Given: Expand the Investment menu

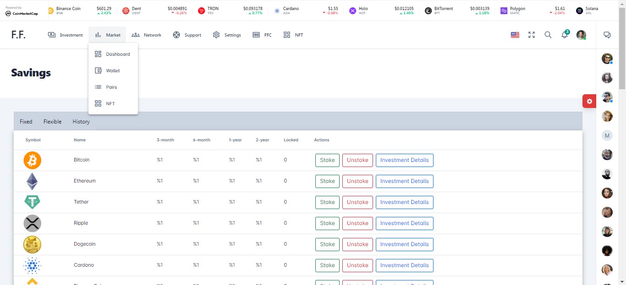Looking at the screenshot, I should tap(66, 35).
